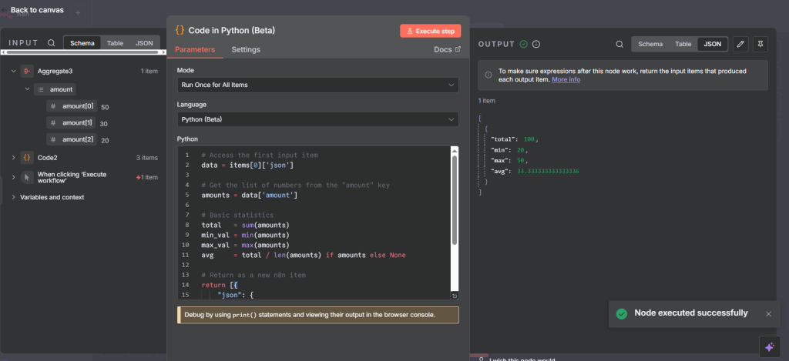Click the output info circle icon
The width and height of the screenshot is (789, 361).
[x=536, y=45]
